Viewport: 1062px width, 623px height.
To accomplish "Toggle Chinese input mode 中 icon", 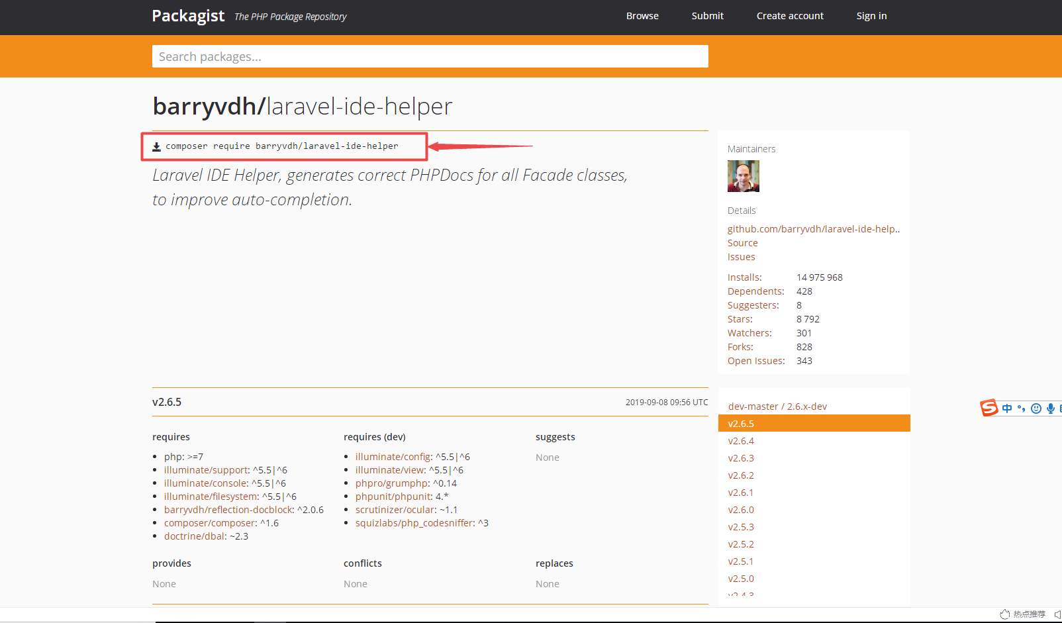I will coord(1007,408).
